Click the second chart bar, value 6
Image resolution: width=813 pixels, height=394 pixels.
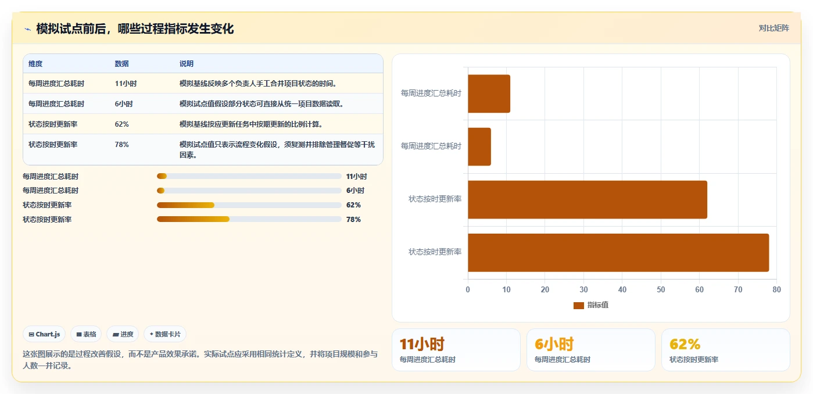[479, 146]
